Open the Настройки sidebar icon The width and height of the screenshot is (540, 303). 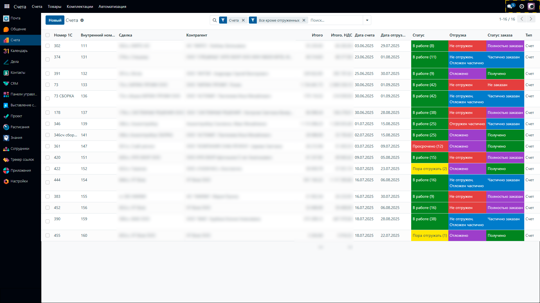[x=6, y=181]
